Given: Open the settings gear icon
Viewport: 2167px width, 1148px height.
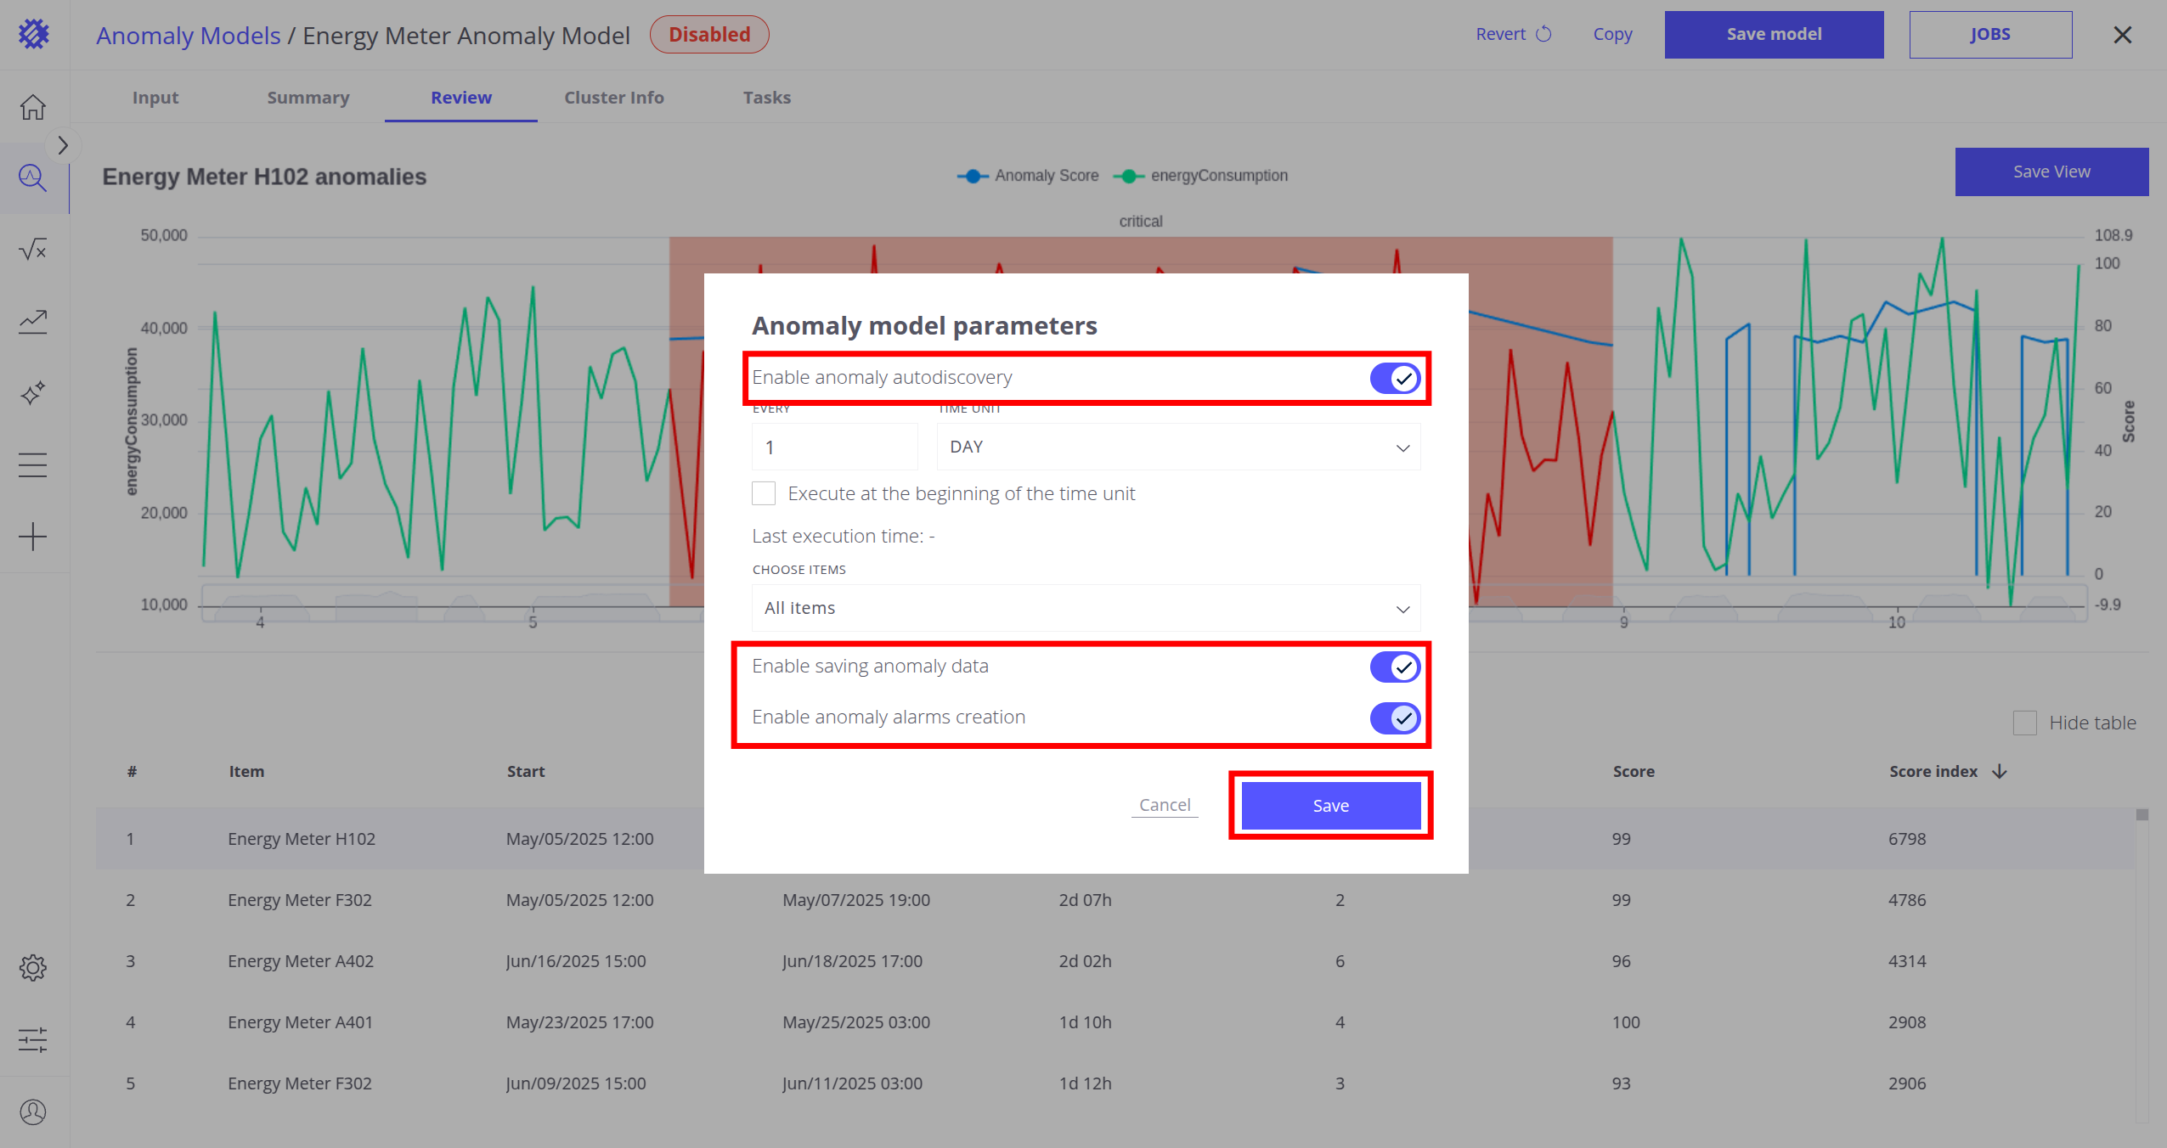Looking at the screenshot, I should click(33, 967).
